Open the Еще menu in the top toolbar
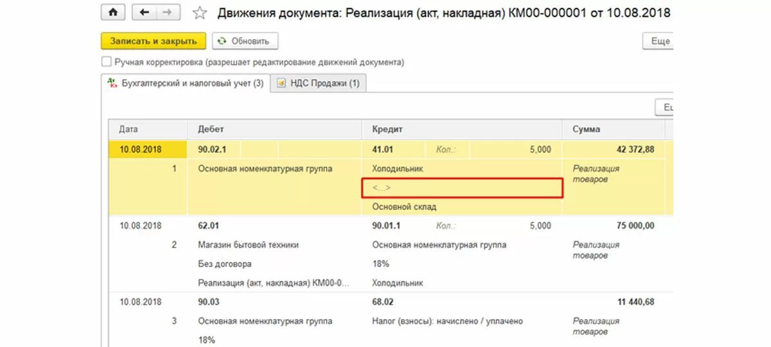Viewport: 771px width, 347px height. pos(660,41)
